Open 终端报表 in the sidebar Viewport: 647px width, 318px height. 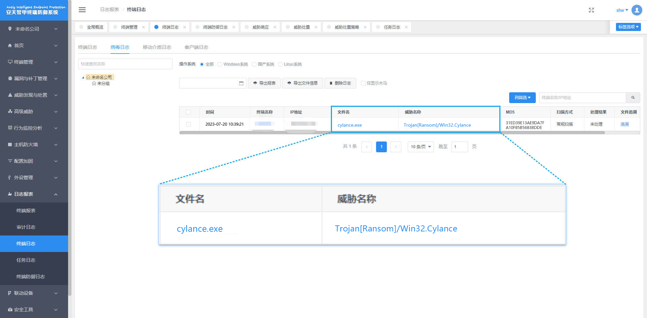click(34, 211)
